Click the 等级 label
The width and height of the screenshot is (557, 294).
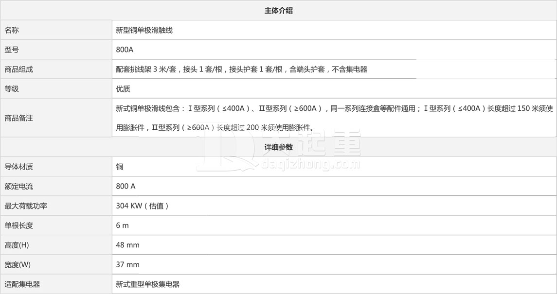click(12, 88)
